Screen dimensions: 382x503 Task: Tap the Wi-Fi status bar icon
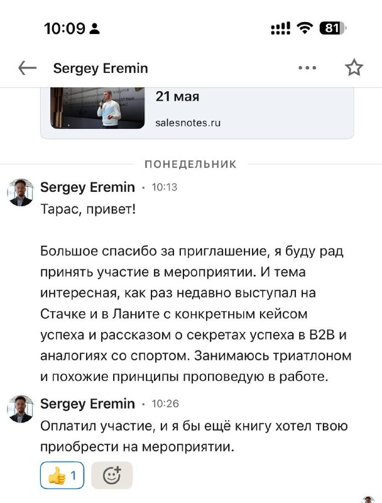coord(305,28)
